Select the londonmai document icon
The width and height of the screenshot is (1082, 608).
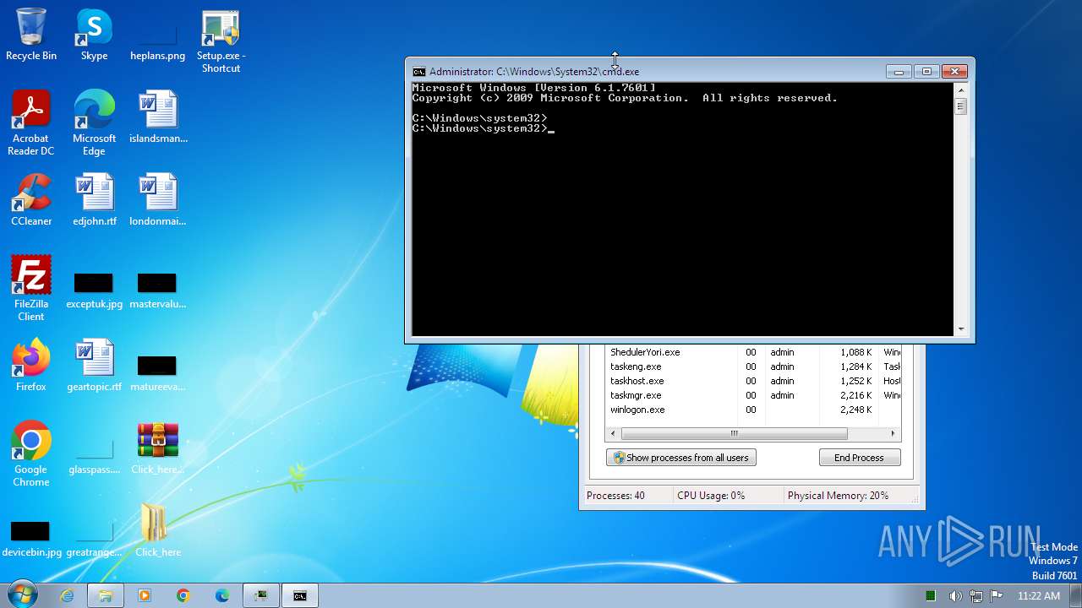(x=158, y=200)
